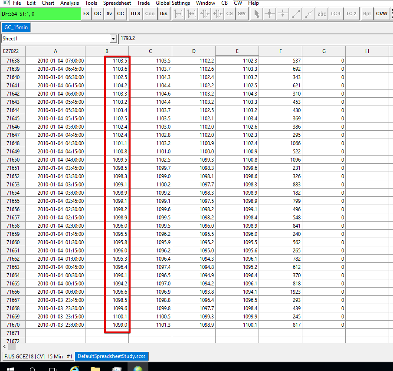The height and width of the screenshot is (371, 393).
Task: Open the Windows Start menu
Action: [10, 368]
